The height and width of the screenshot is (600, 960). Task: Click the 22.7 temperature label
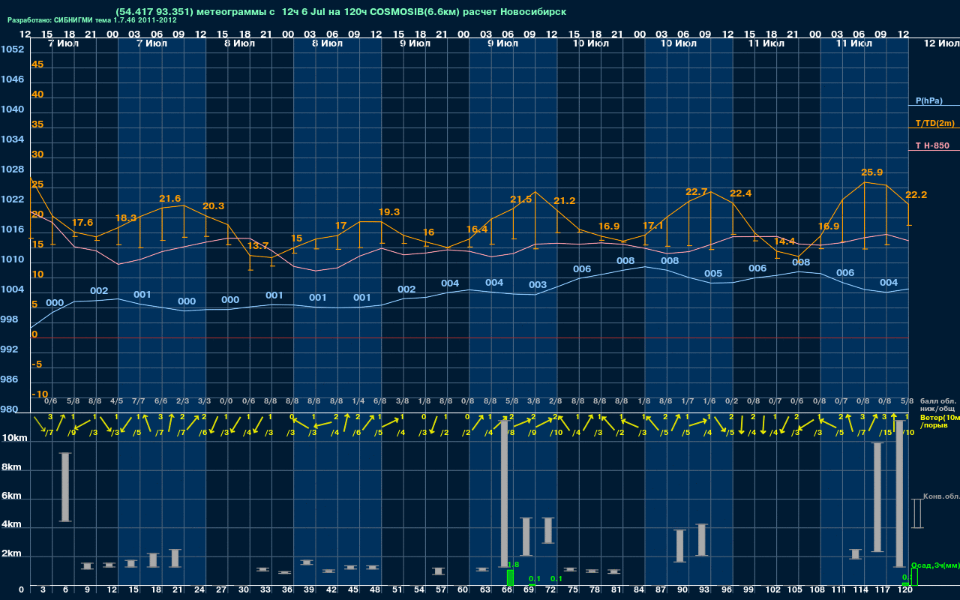pyautogui.click(x=697, y=192)
